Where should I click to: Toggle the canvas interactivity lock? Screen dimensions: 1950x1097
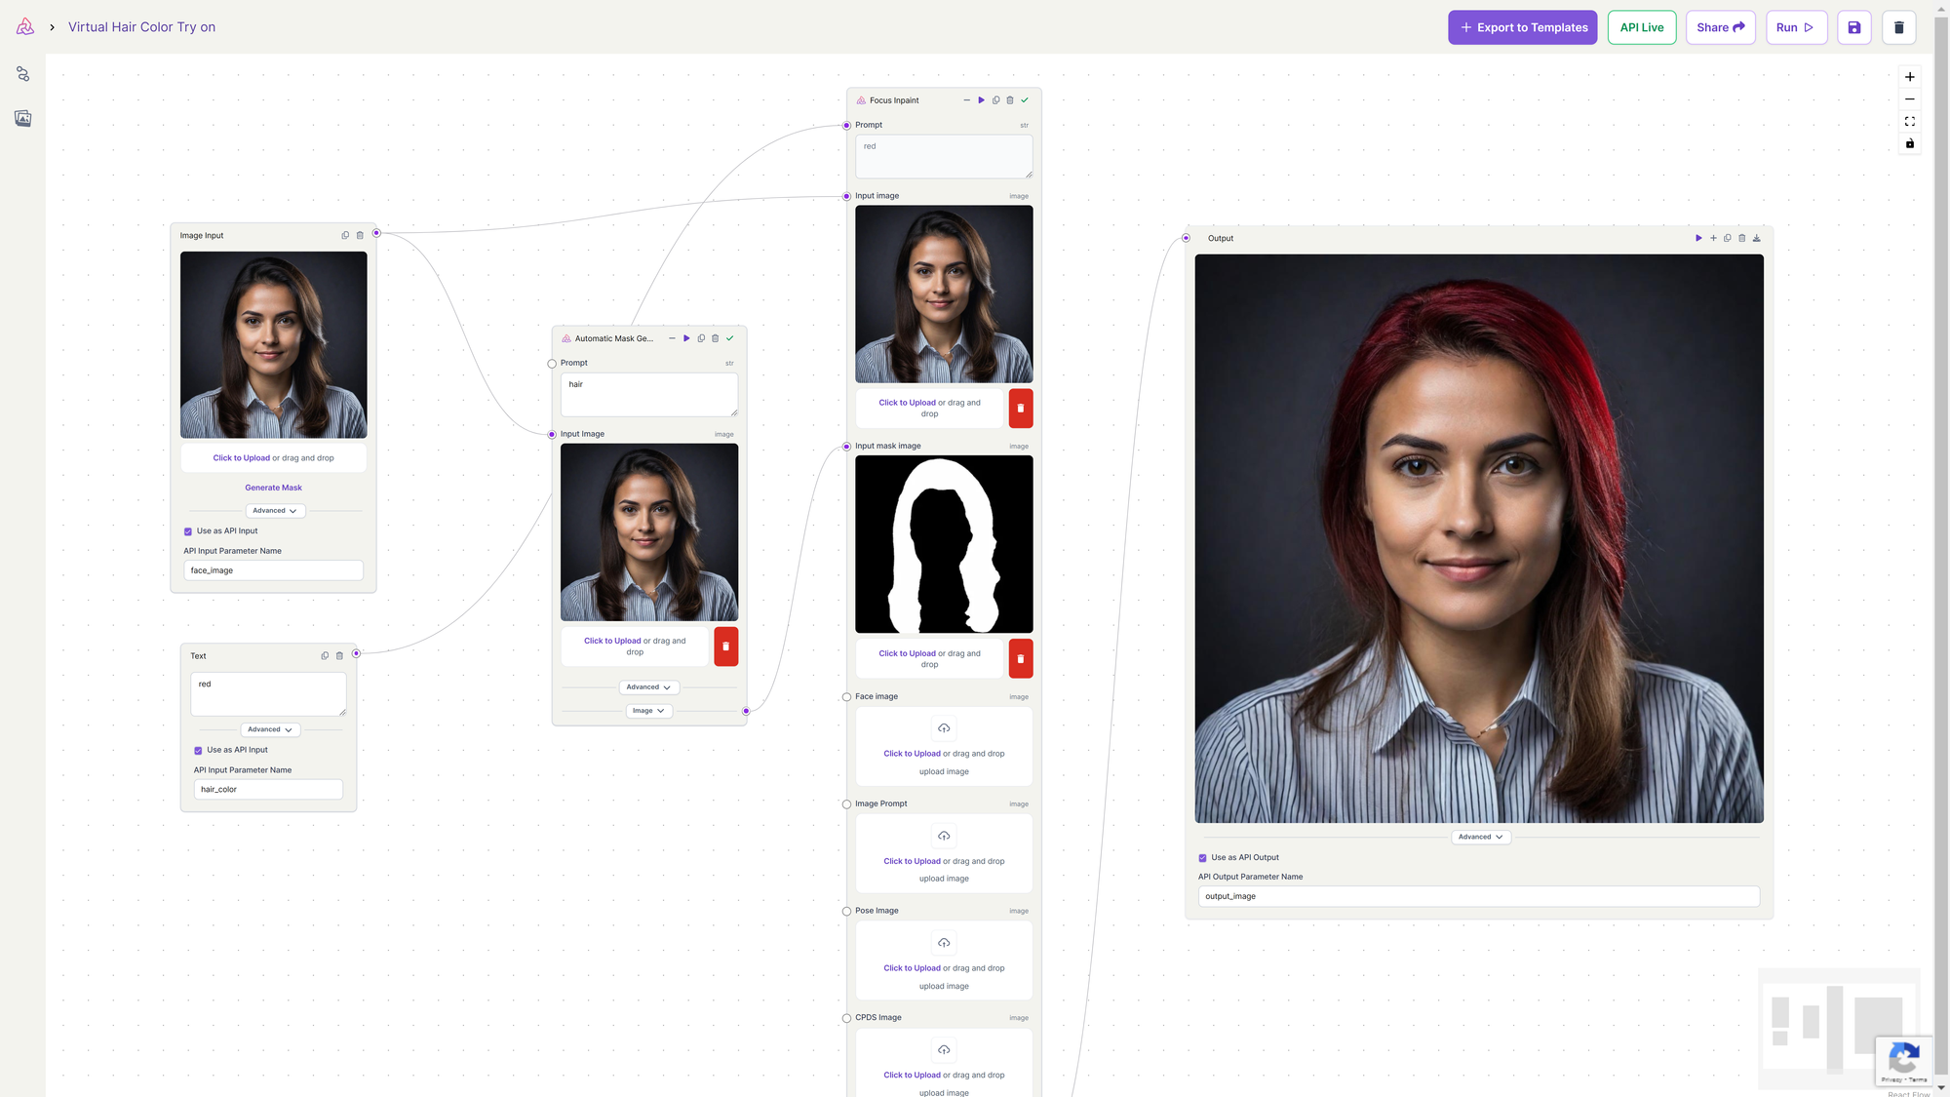tap(1910, 144)
